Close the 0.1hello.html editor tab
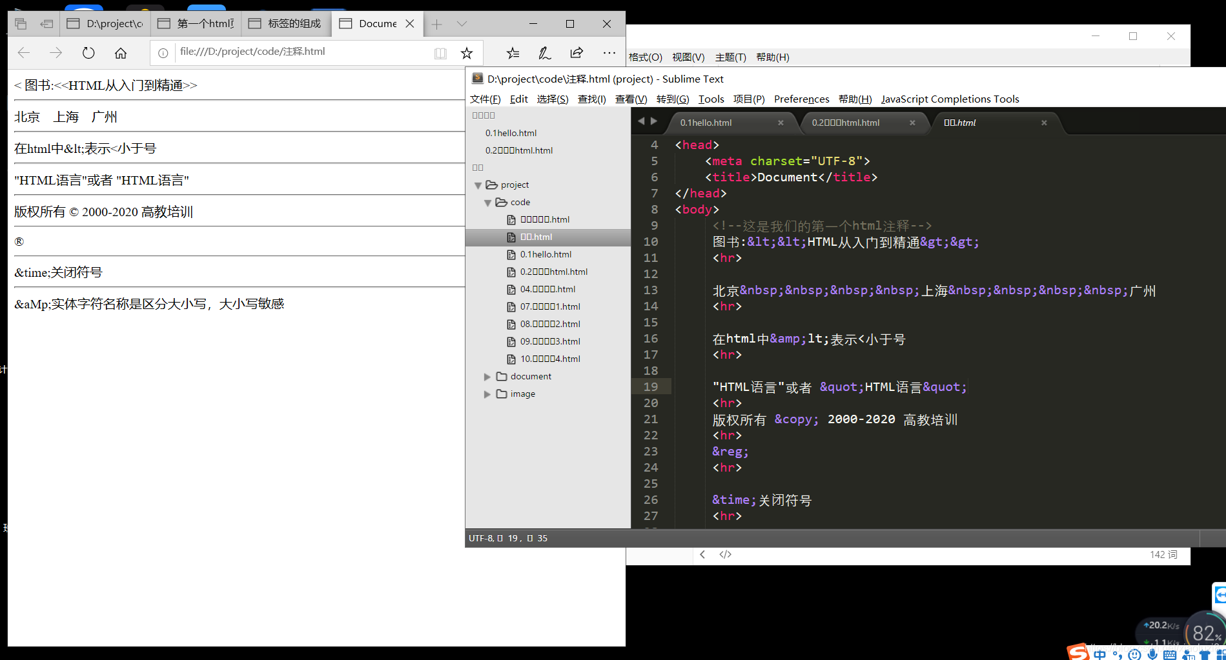This screenshot has height=660, width=1226. click(x=781, y=123)
